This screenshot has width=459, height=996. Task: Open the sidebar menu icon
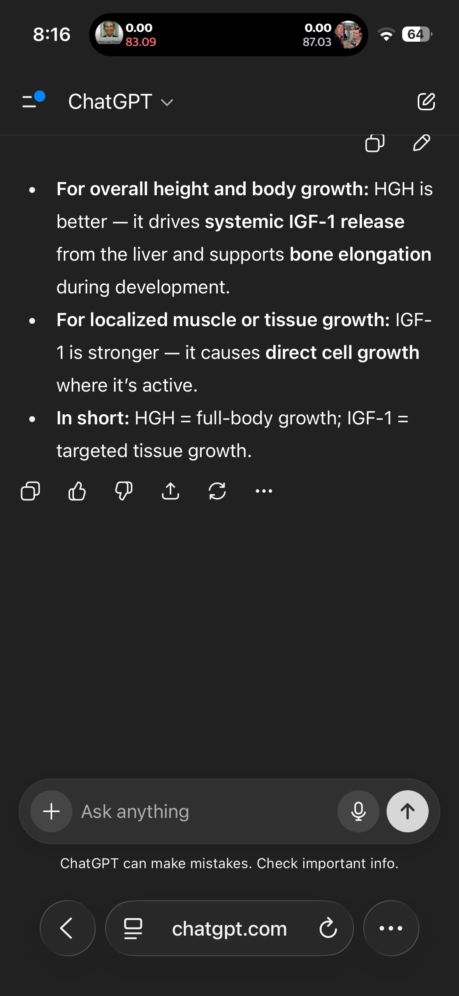[33, 101]
